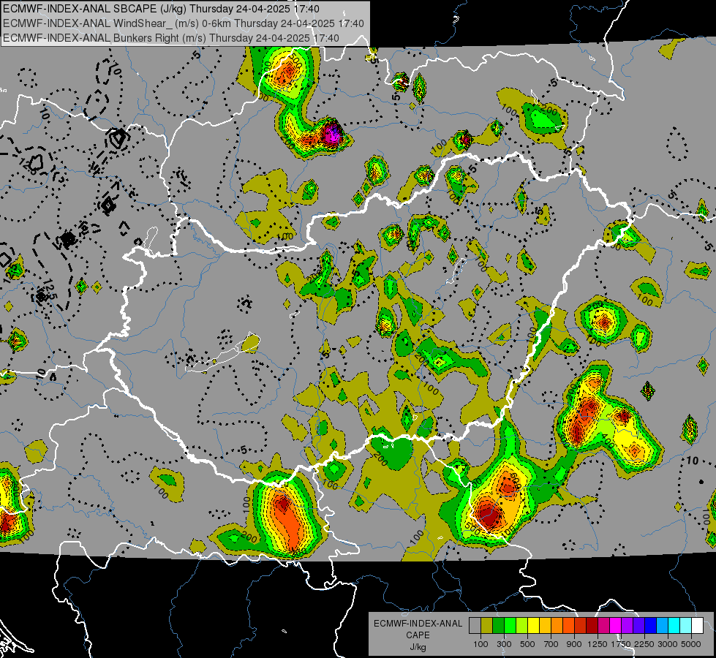Select the pure blue legend swatch
This screenshot has width=716, height=658.
650,626
